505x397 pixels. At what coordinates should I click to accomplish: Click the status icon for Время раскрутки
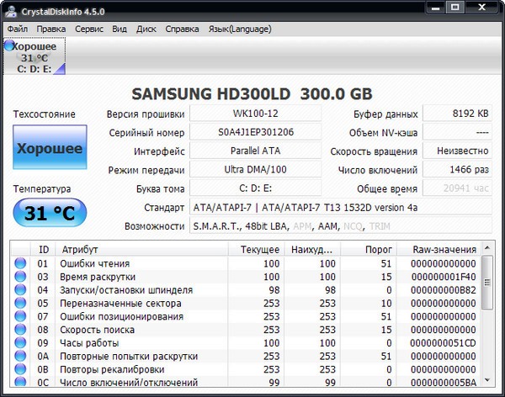(x=20, y=277)
